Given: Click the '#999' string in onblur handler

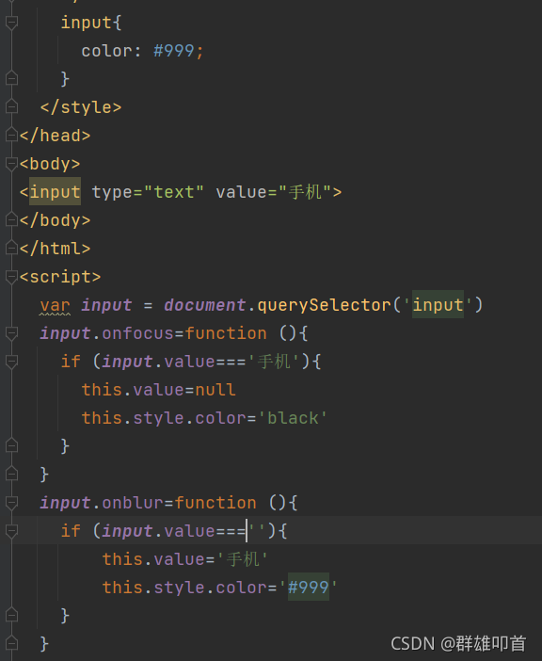Looking at the screenshot, I should (309, 588).
